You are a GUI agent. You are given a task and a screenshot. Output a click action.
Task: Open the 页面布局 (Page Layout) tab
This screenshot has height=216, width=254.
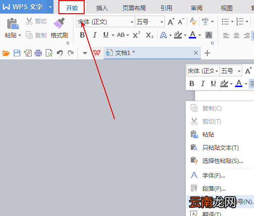[134, 8]
